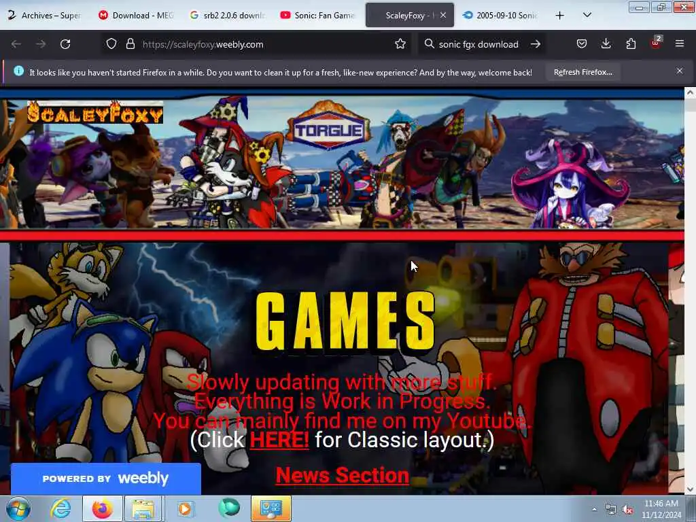696x522 pixels.
Task: Open a new tab with the plus button
Action: point(560,16)
